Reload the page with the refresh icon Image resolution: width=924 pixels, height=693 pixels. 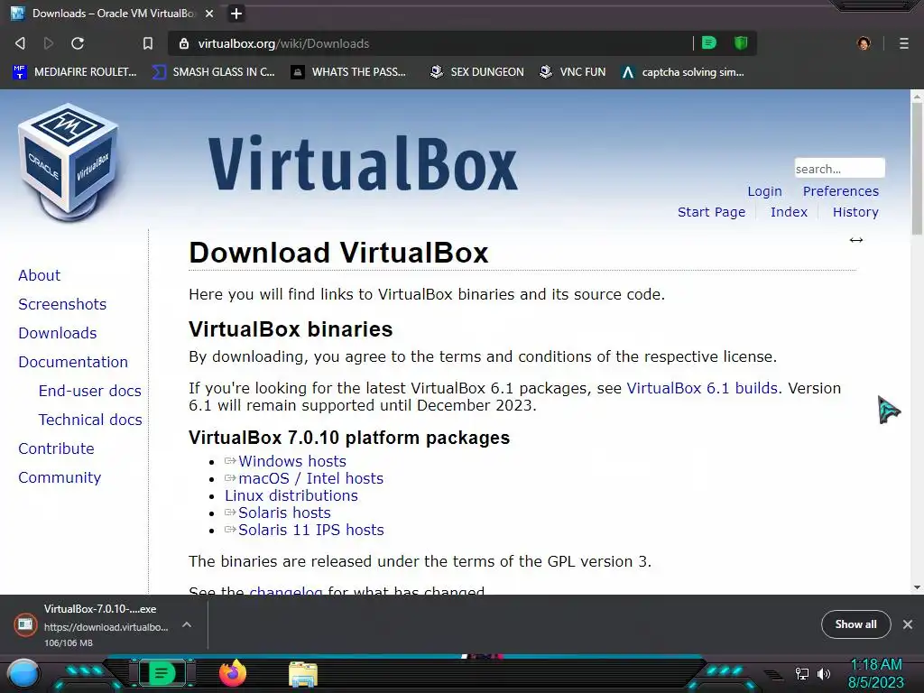coord(78,43)
